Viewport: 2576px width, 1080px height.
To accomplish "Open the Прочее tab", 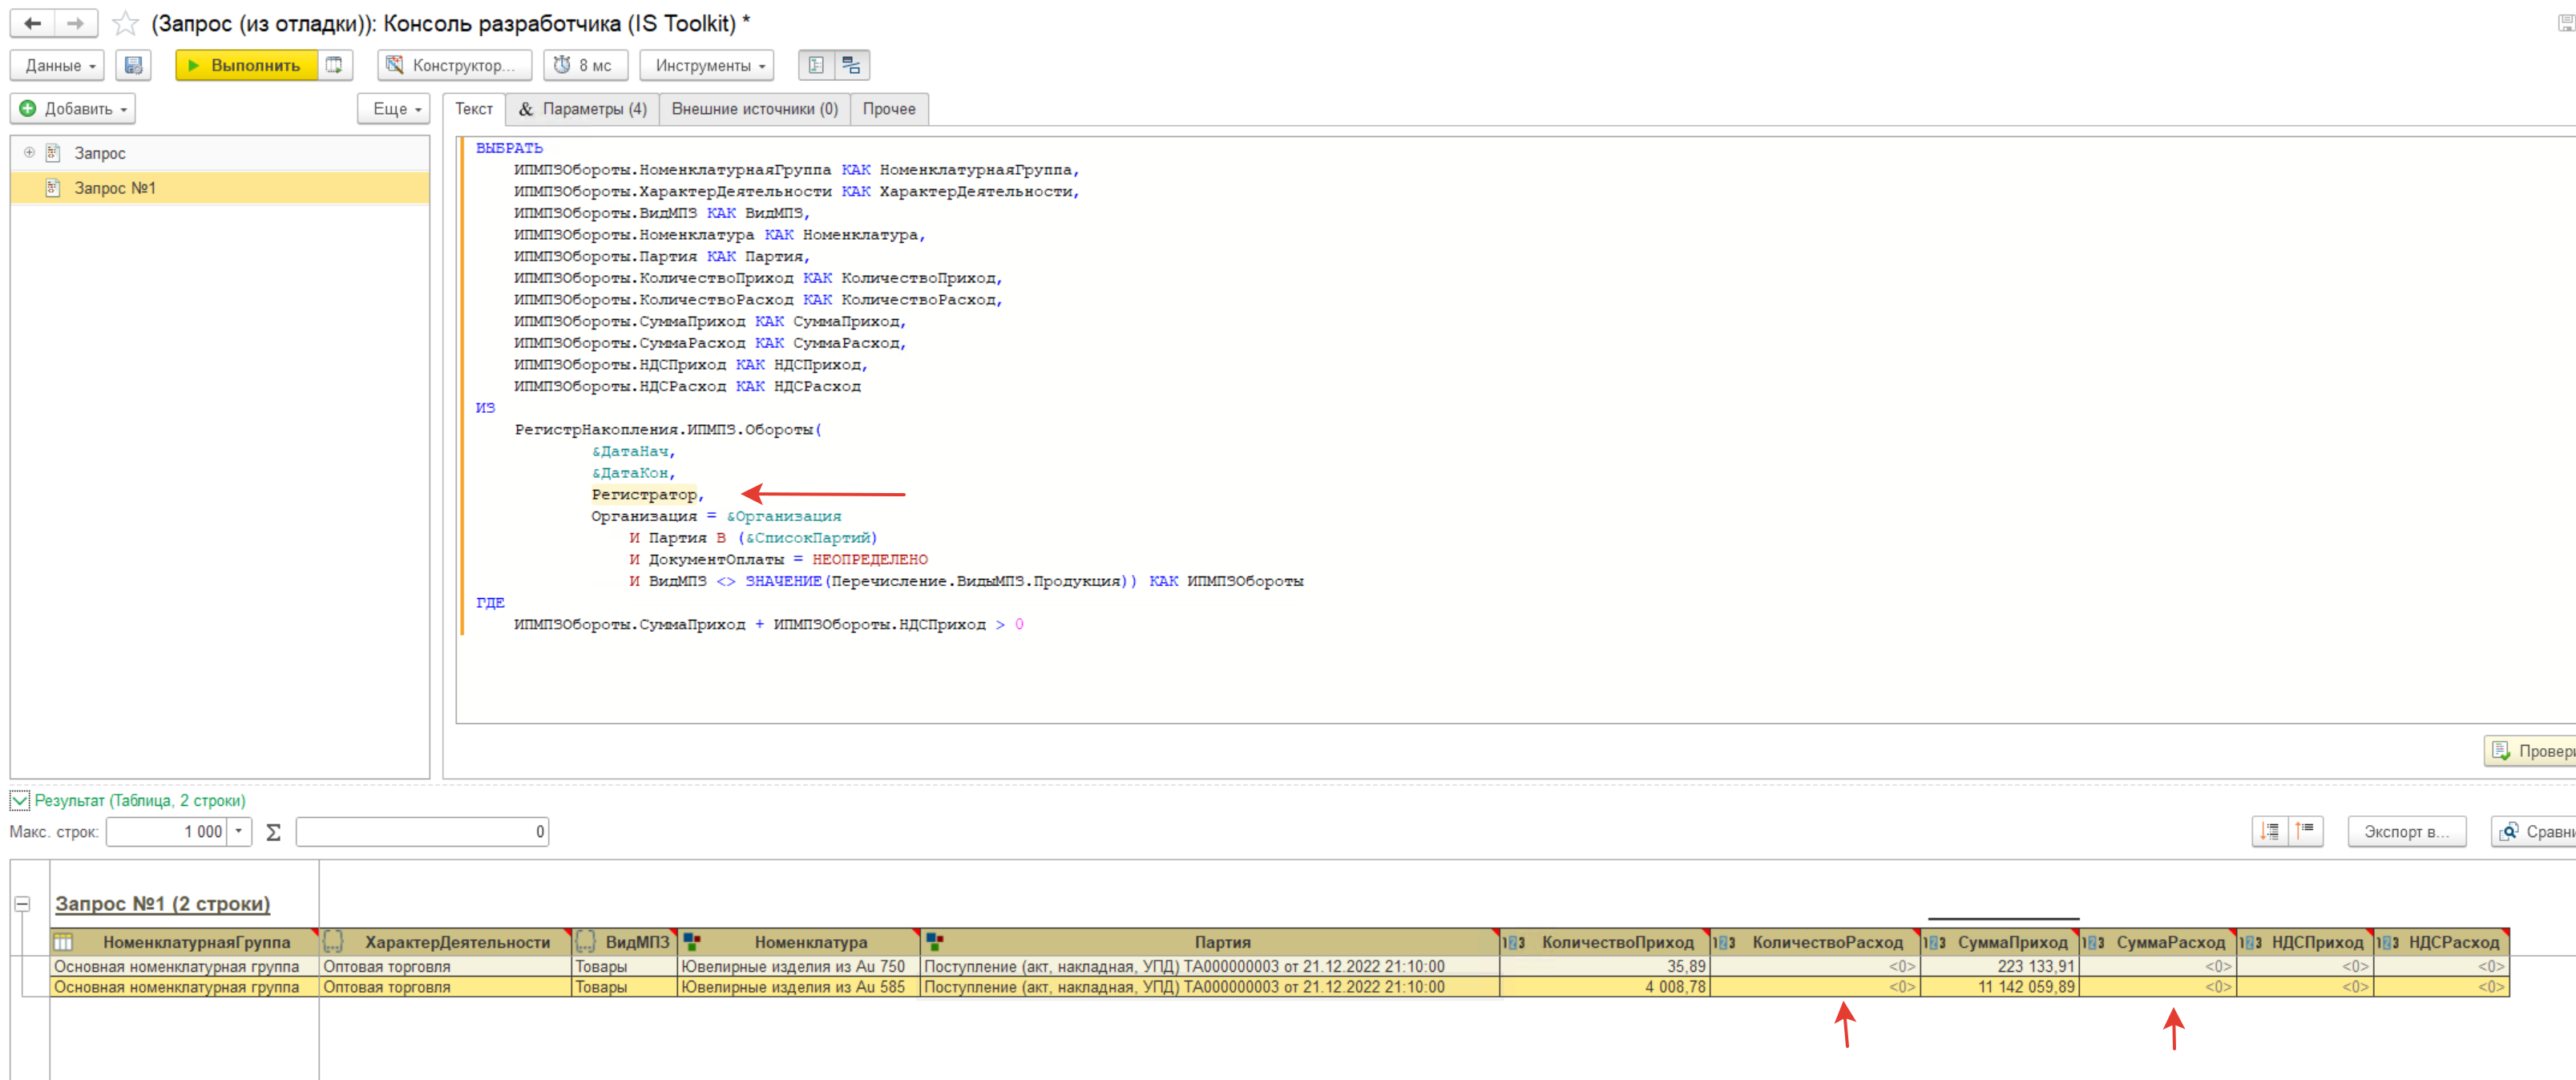I will point(888,109).
